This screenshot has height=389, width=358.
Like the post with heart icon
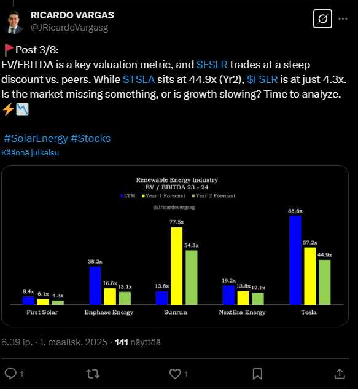tap(175, 374)
